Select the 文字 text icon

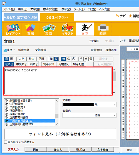[85, 29]
